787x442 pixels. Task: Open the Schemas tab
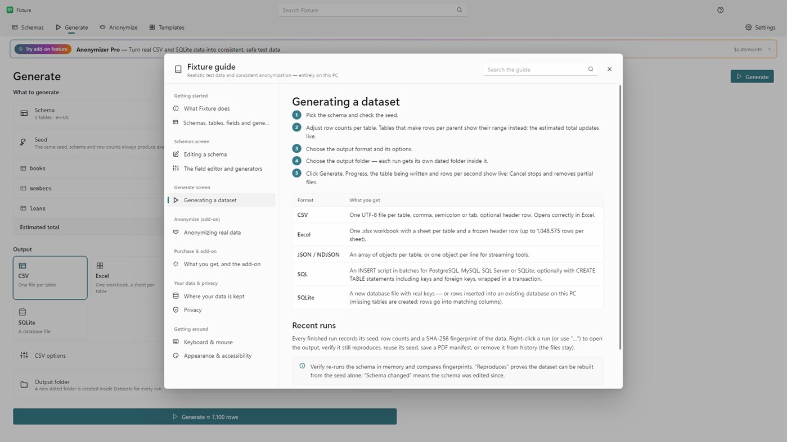28,28
